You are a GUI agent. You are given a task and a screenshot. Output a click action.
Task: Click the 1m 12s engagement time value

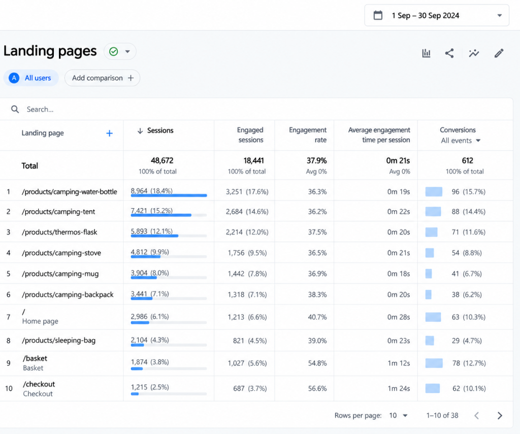399,363
